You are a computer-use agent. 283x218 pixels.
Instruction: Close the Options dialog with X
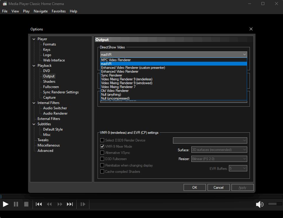point(251,29)
